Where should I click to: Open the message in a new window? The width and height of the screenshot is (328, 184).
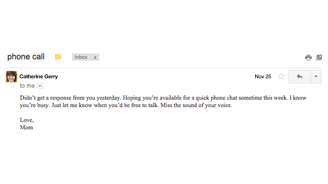pyautogui.click(x=319, y=57)
